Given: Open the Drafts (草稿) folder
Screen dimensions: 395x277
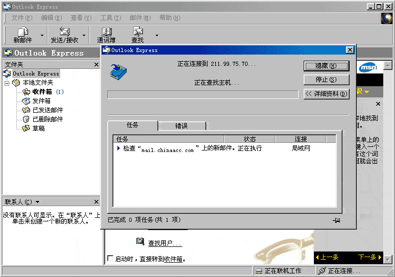Looking at the screenshot, I should [x=38, y=129].
